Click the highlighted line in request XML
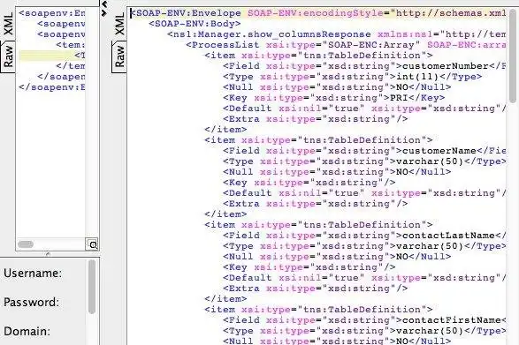519x345 pixels. (52, 56)
